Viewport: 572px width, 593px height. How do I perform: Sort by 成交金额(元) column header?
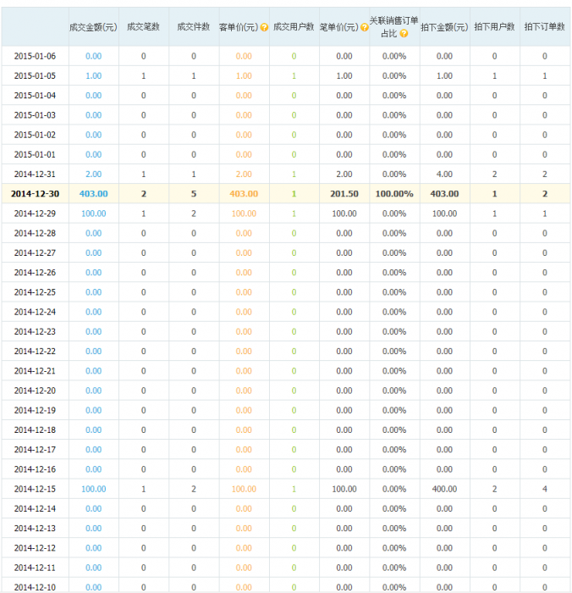click(93, 27)
